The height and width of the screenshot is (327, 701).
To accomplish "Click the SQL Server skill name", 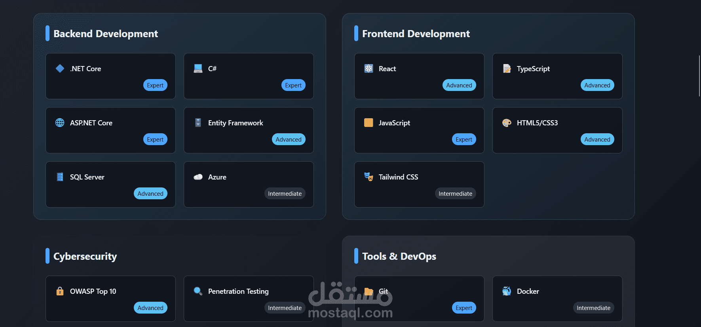I will [x=87, y=177].
